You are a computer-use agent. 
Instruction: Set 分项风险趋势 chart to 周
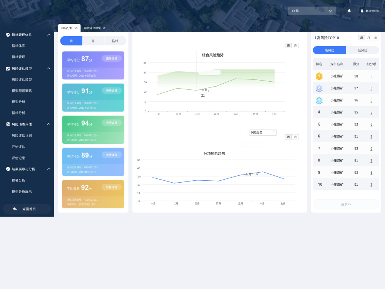pos(288,137)
